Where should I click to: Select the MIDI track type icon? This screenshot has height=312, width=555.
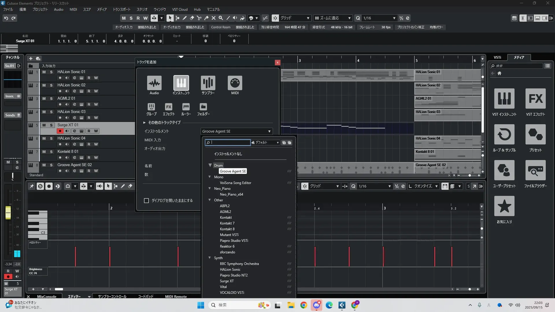point(235,83)
